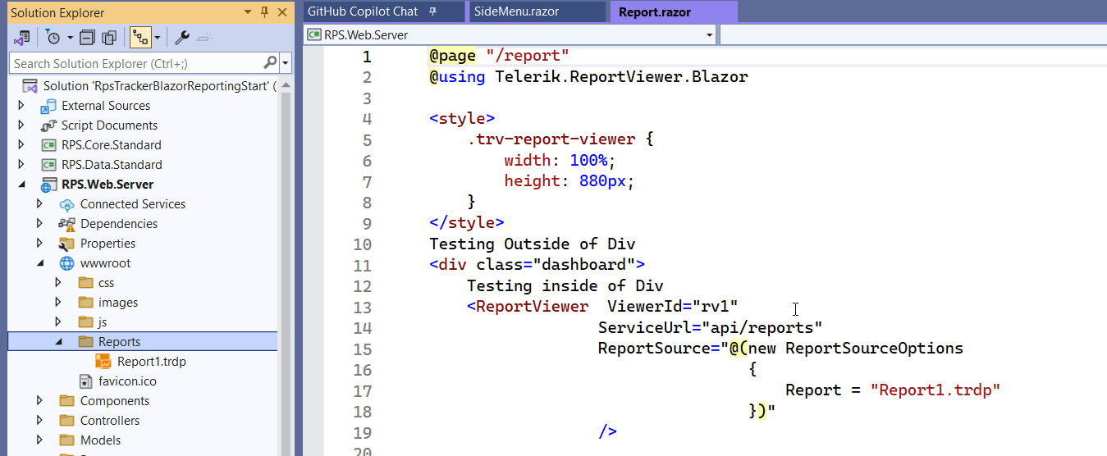Image resolution: width=1107 pixels, height=456 pixels.
Task: Pin the Solution Explorer panel
Action: pyautogui.click(x=264, y=12)
